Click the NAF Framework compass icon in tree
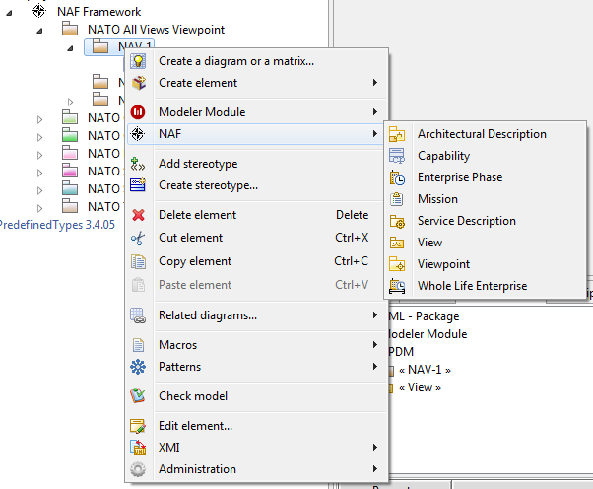The image size is (593, 489). [38, 11]
